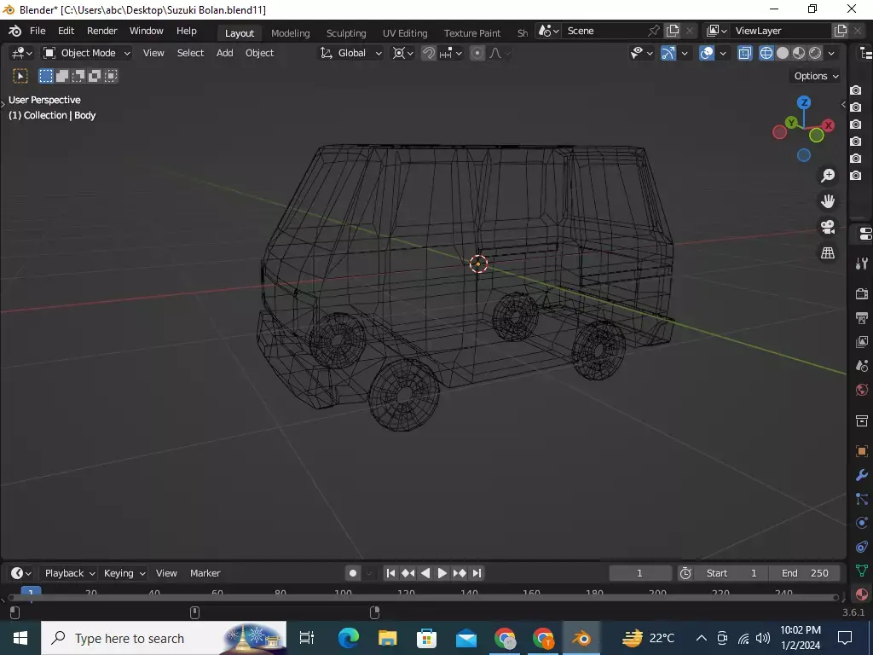Open the Render menu

coord(102,31)
